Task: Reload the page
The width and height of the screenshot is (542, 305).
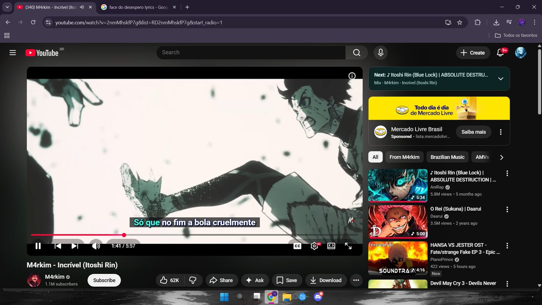Action: [x=33, y=22]
